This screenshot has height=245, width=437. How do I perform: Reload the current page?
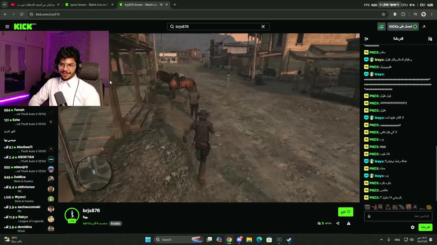22,14
